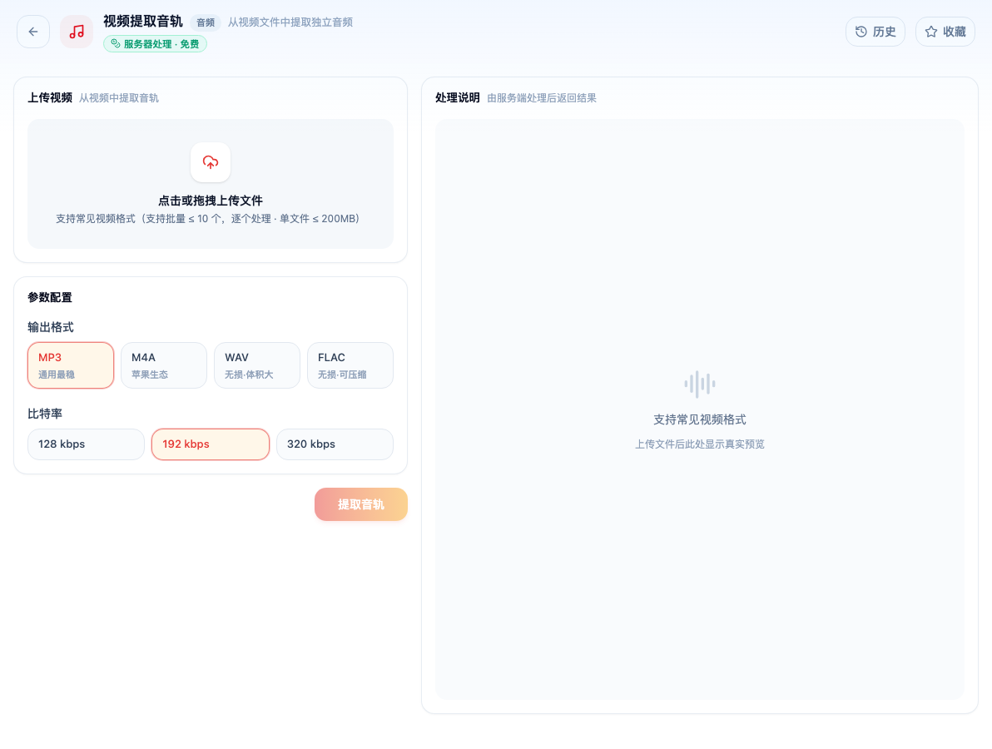This screenshot has width=992, height=749.
Task: Select FLAC output format
Action: pos(350,365)
